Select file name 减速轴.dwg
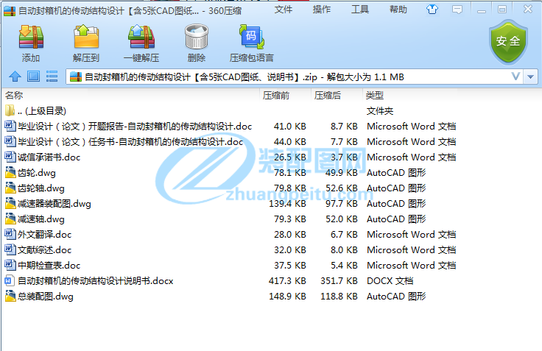Image resolution: width=542 pixels, height=351 pixels. point(41,219)
